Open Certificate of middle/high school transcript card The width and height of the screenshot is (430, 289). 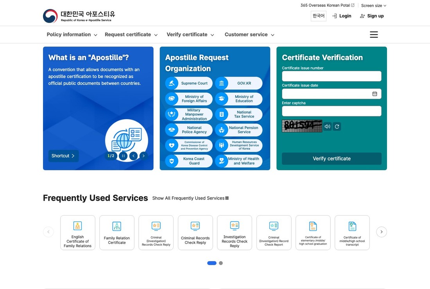[352, 233]
